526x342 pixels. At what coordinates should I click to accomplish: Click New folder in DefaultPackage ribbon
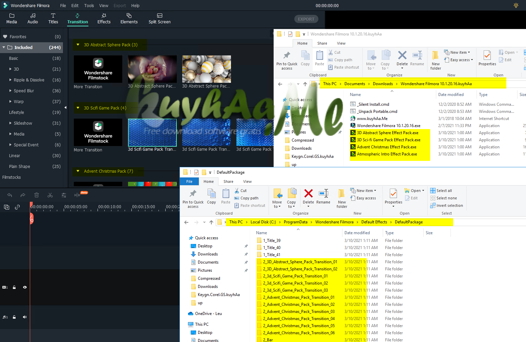point(342,199)
